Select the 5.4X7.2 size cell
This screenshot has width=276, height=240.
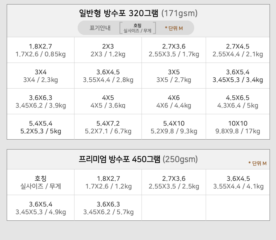(x=108, y=127)
